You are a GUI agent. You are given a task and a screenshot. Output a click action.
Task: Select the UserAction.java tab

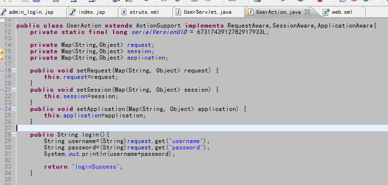pyautogui.click(x=278, y=12)
